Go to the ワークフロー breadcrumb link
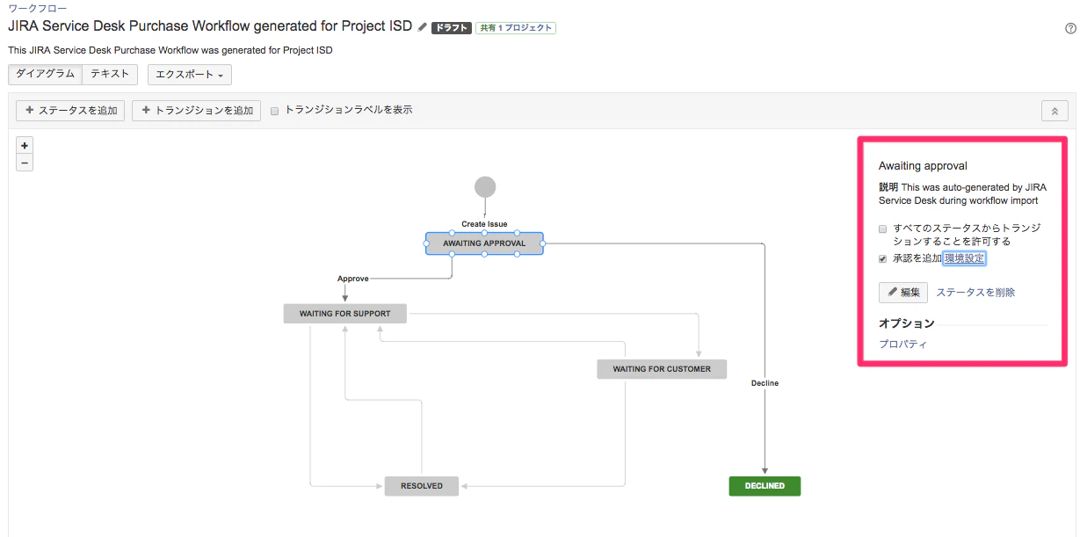Image resolution: width=1087 pixels, height=537 pixels. click(x=37, y=8)
